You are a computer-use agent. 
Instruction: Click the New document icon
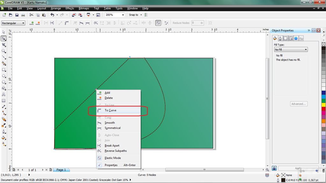tap(4, 15)
